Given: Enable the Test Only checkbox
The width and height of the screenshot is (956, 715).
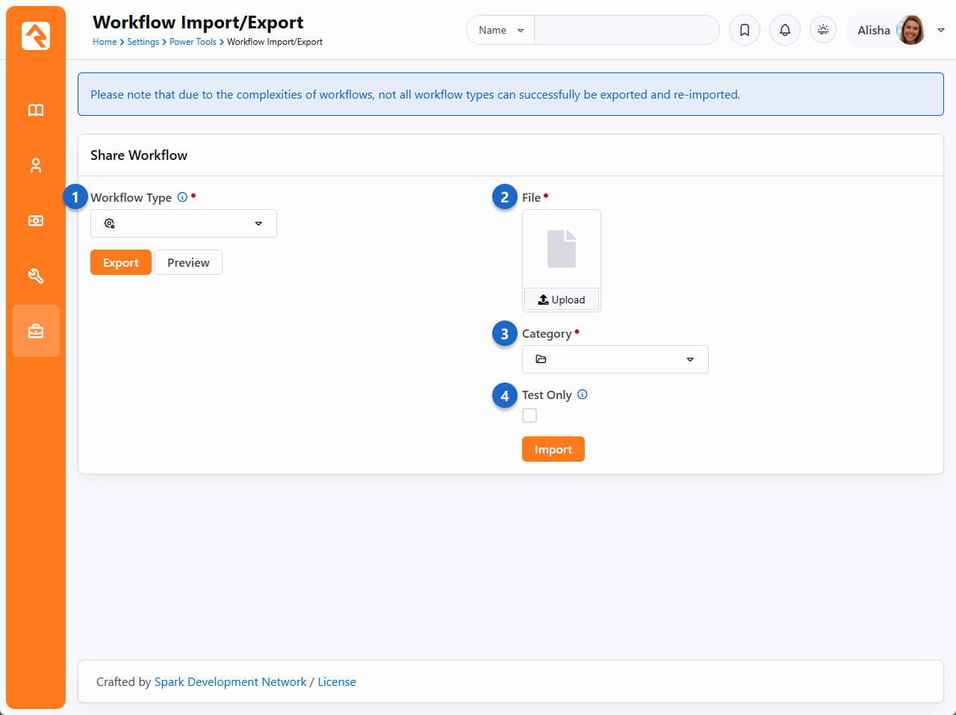Looking at the screenshot, I should [530, 415].
